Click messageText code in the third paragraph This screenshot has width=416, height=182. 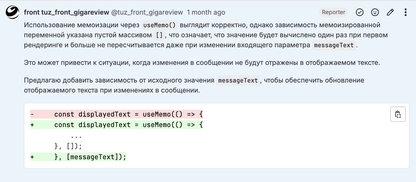pos(238,80)
